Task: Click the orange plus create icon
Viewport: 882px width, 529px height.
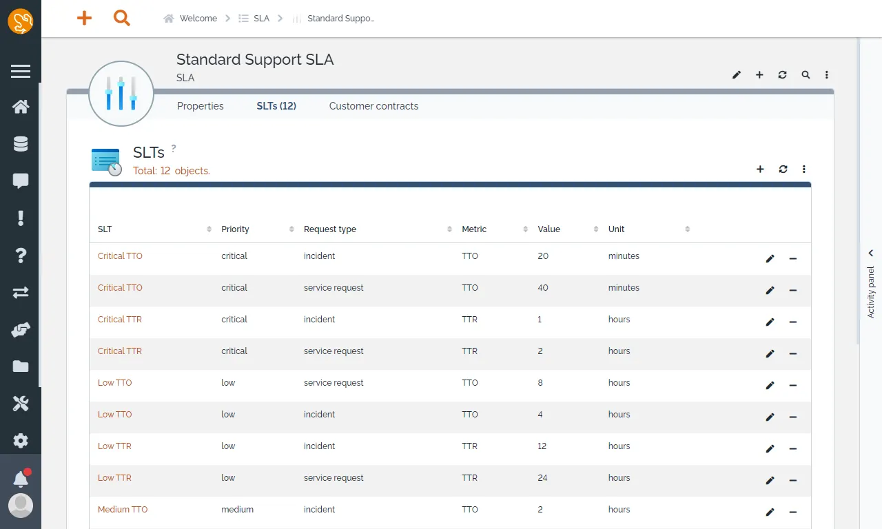Action: [x=84, y=19]
